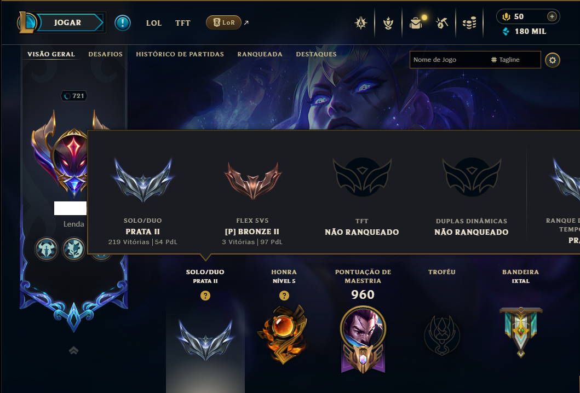Viewport: 580px width, 393px height.
Task: Click the Ixtal banner image
Action: pos(521,332)
